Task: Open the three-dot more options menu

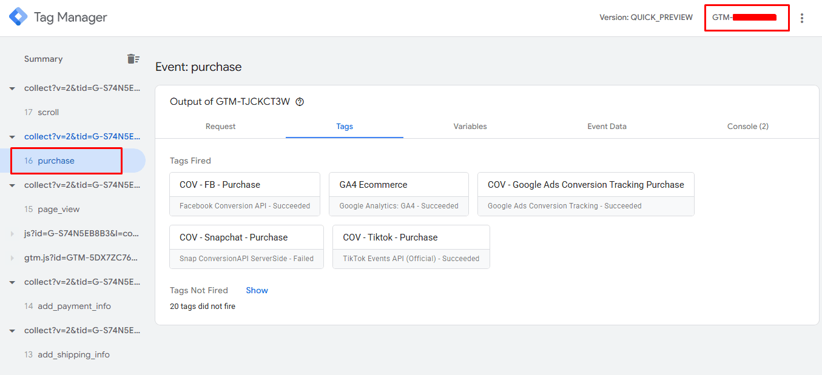Action: [802, 18]
